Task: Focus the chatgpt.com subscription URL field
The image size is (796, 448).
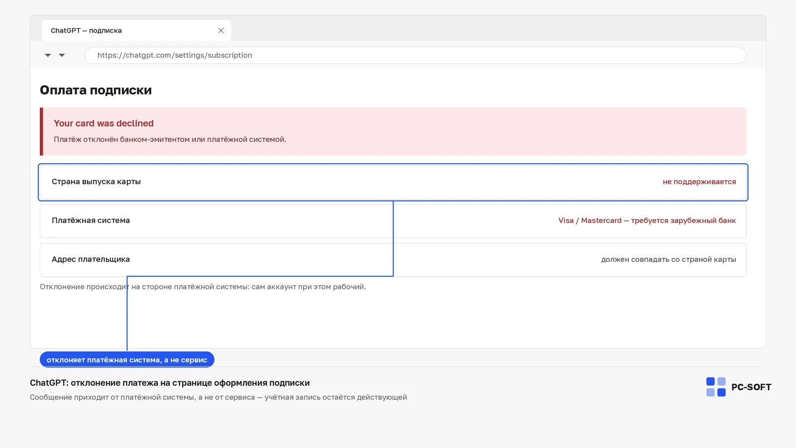Action: click(415, 55)
